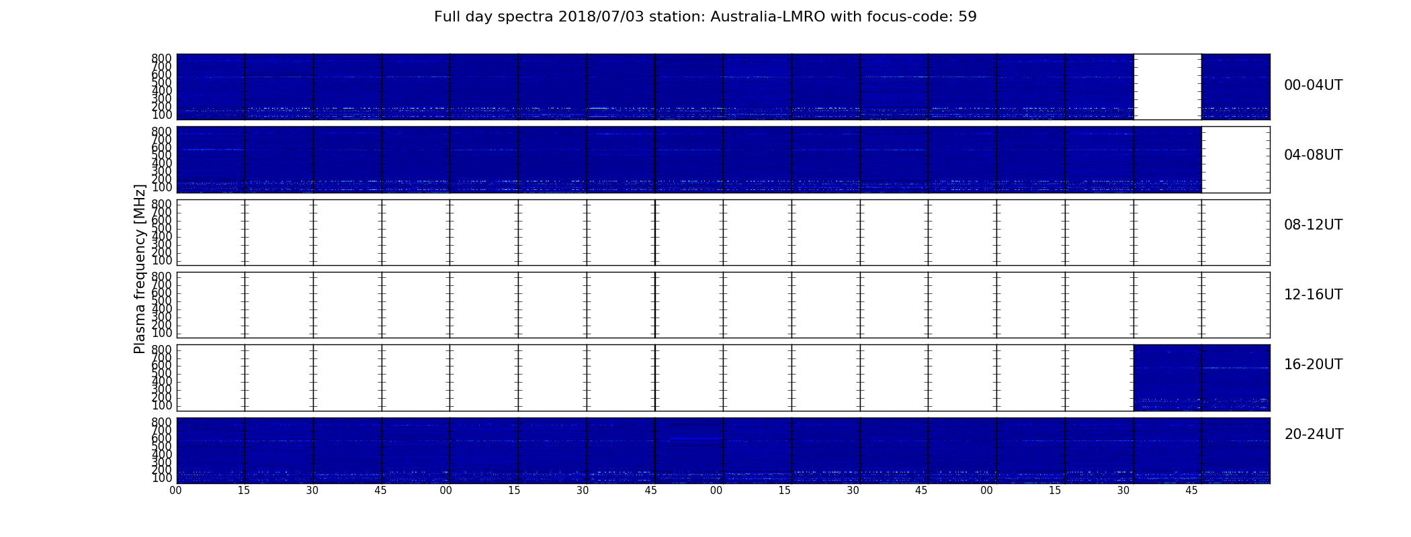1411x537 pixels.
Task: Click inside the 04-08UT spectrogram data
Action: (x=689, y=160)
